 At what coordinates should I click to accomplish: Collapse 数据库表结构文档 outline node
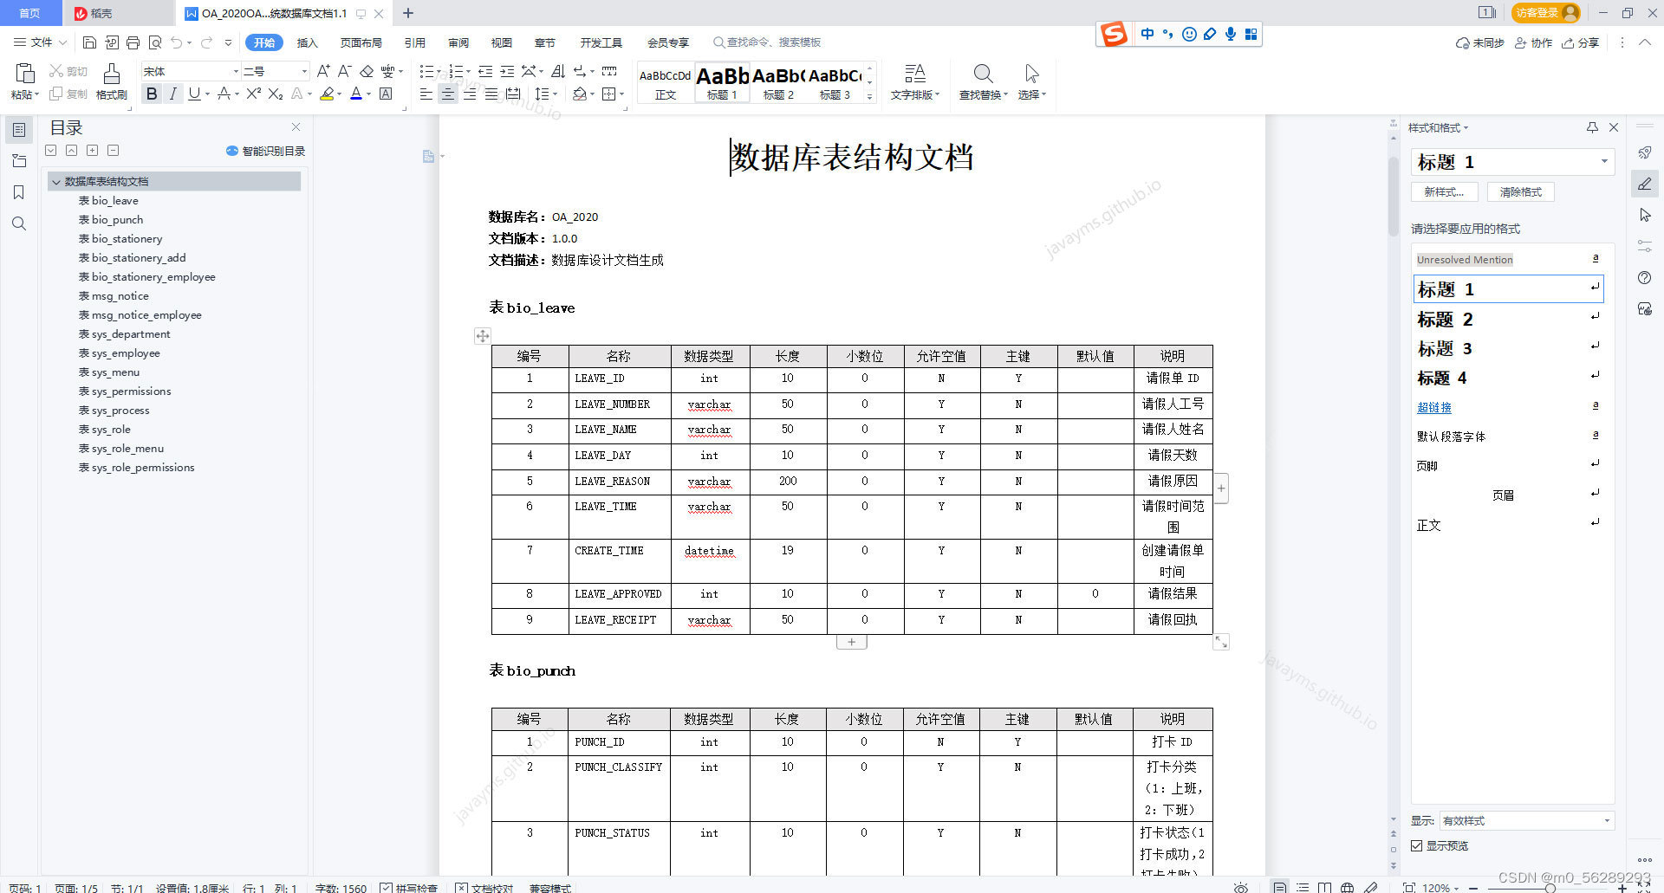pyautogui.click(x=56, y=182)
